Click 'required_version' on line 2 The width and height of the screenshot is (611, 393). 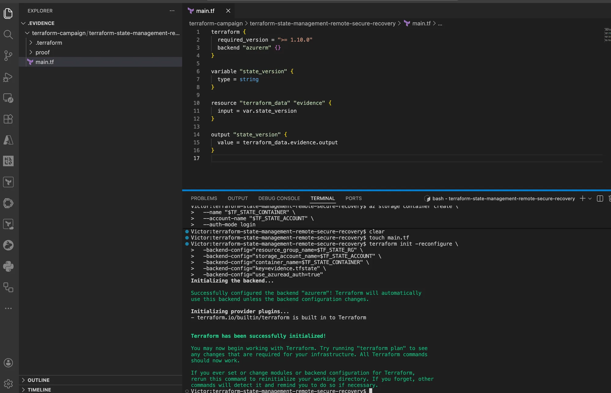[243, 40]
